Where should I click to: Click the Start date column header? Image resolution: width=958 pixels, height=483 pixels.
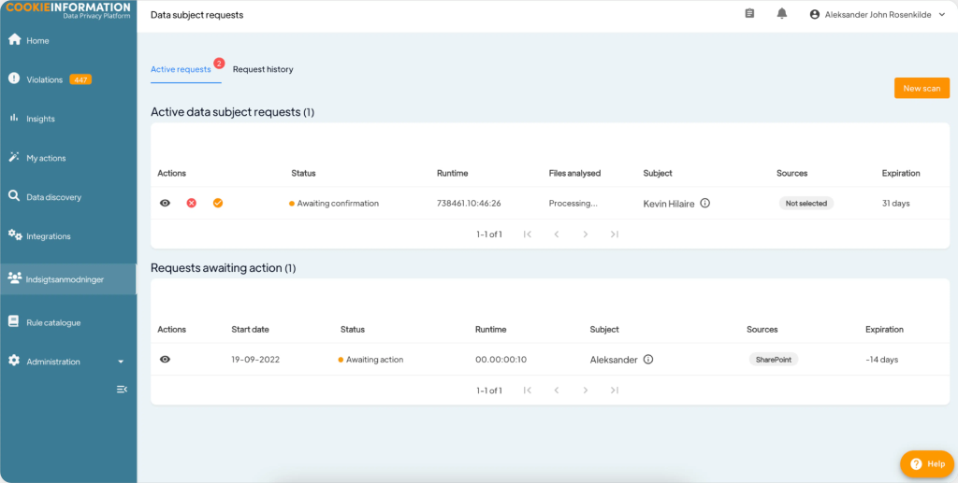pyautogui.click(x=250, y=329)
